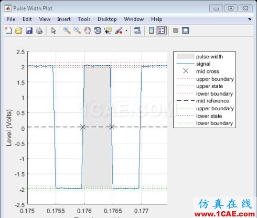Toggle the Insert Legend button
Screen dimensions: 257x218
[x=162, y=30]
